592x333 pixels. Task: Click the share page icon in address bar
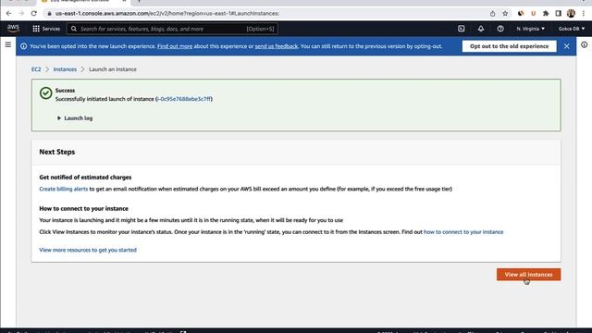click(x=492, y=13)
